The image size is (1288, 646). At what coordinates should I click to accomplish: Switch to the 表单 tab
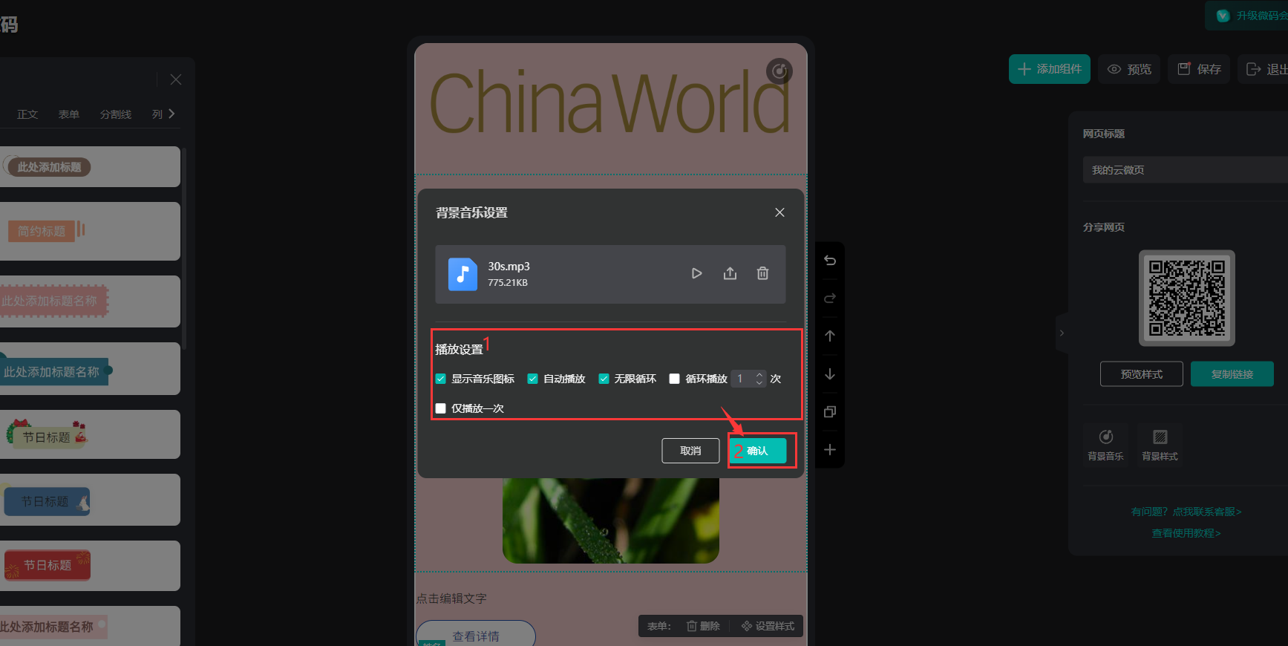tap(69, 114)
